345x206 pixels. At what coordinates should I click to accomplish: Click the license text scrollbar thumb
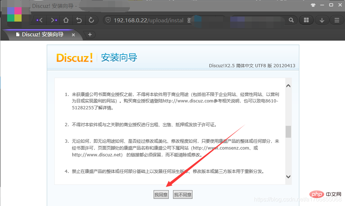pos(288,132)
